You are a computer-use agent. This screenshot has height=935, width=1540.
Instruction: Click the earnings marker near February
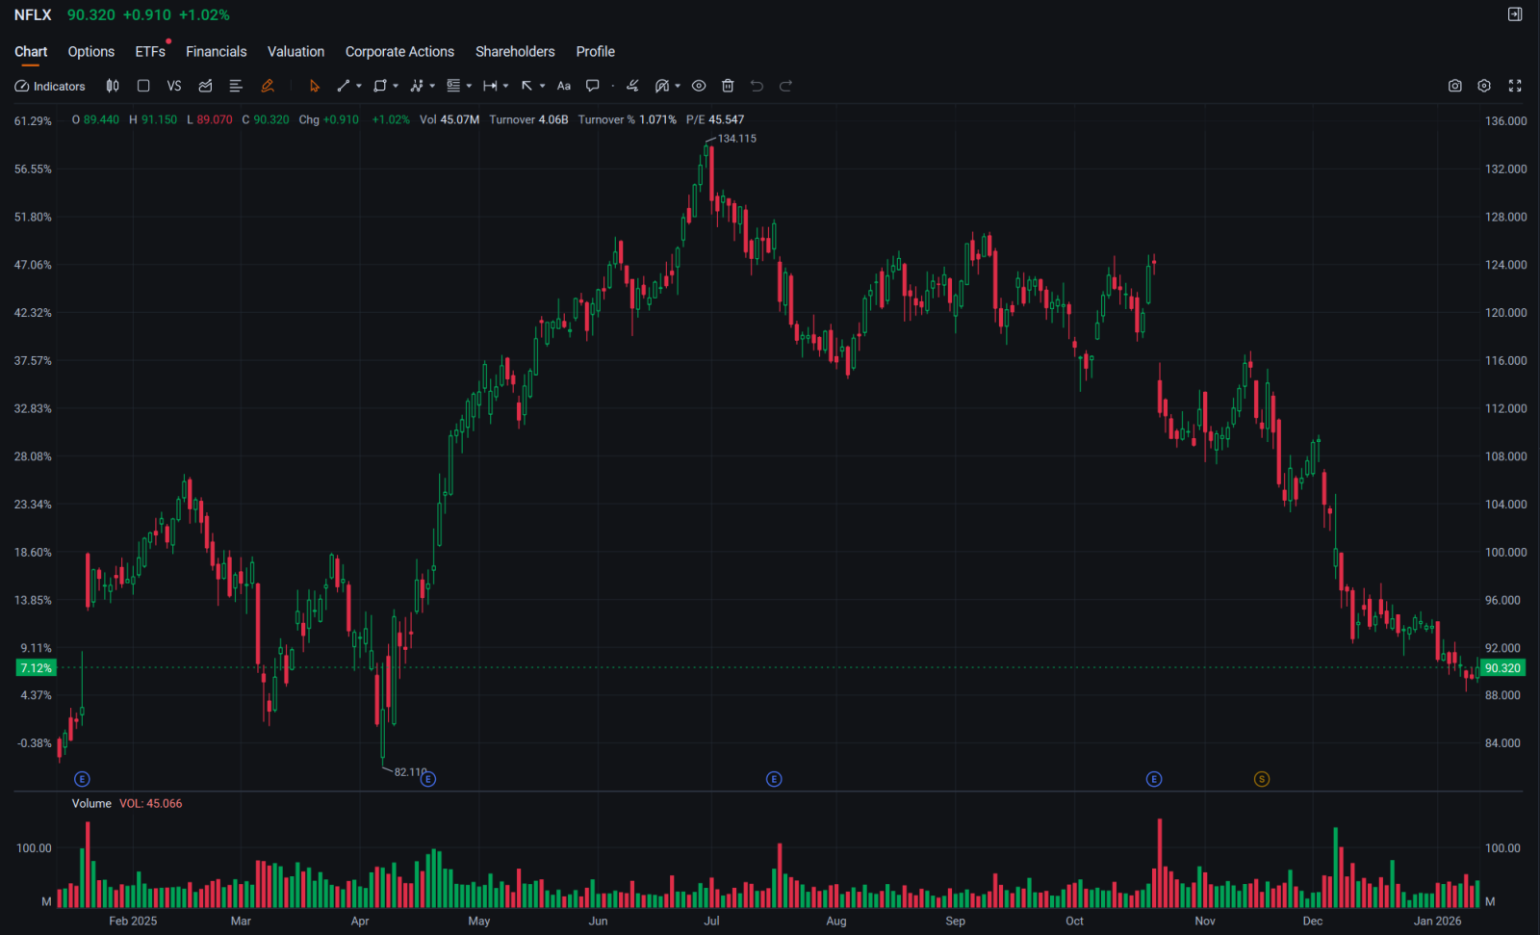point(82,779)
